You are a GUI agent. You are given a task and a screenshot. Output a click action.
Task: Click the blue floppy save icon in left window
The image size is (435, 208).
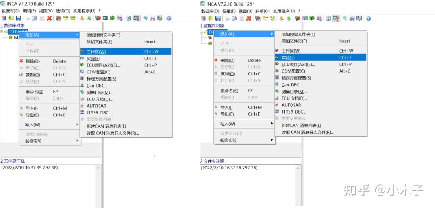(18, 18)
